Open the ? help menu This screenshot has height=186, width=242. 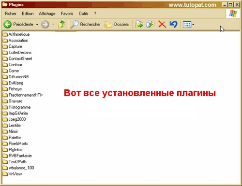point(95,14)
